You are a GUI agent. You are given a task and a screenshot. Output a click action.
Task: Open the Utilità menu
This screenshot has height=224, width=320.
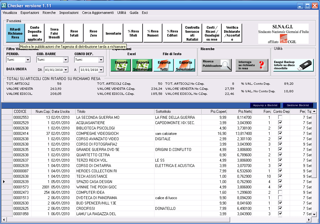coord(122,13)
